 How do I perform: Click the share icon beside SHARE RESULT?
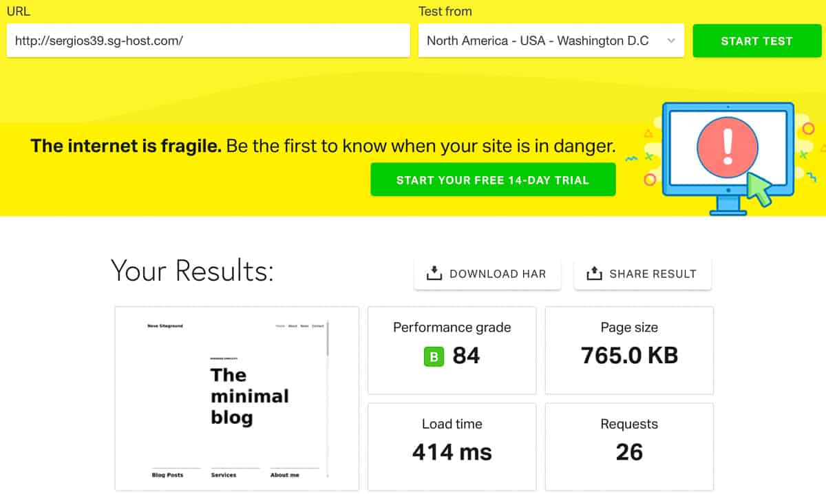[x=593, y=273]
